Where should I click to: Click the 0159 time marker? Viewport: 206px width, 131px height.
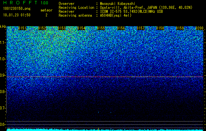click(x=180, y=28)
